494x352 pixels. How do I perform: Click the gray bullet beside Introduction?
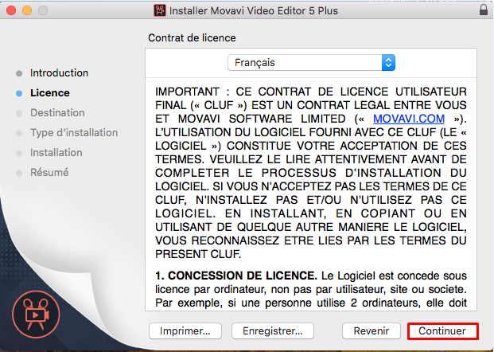[x=19, y=73]
